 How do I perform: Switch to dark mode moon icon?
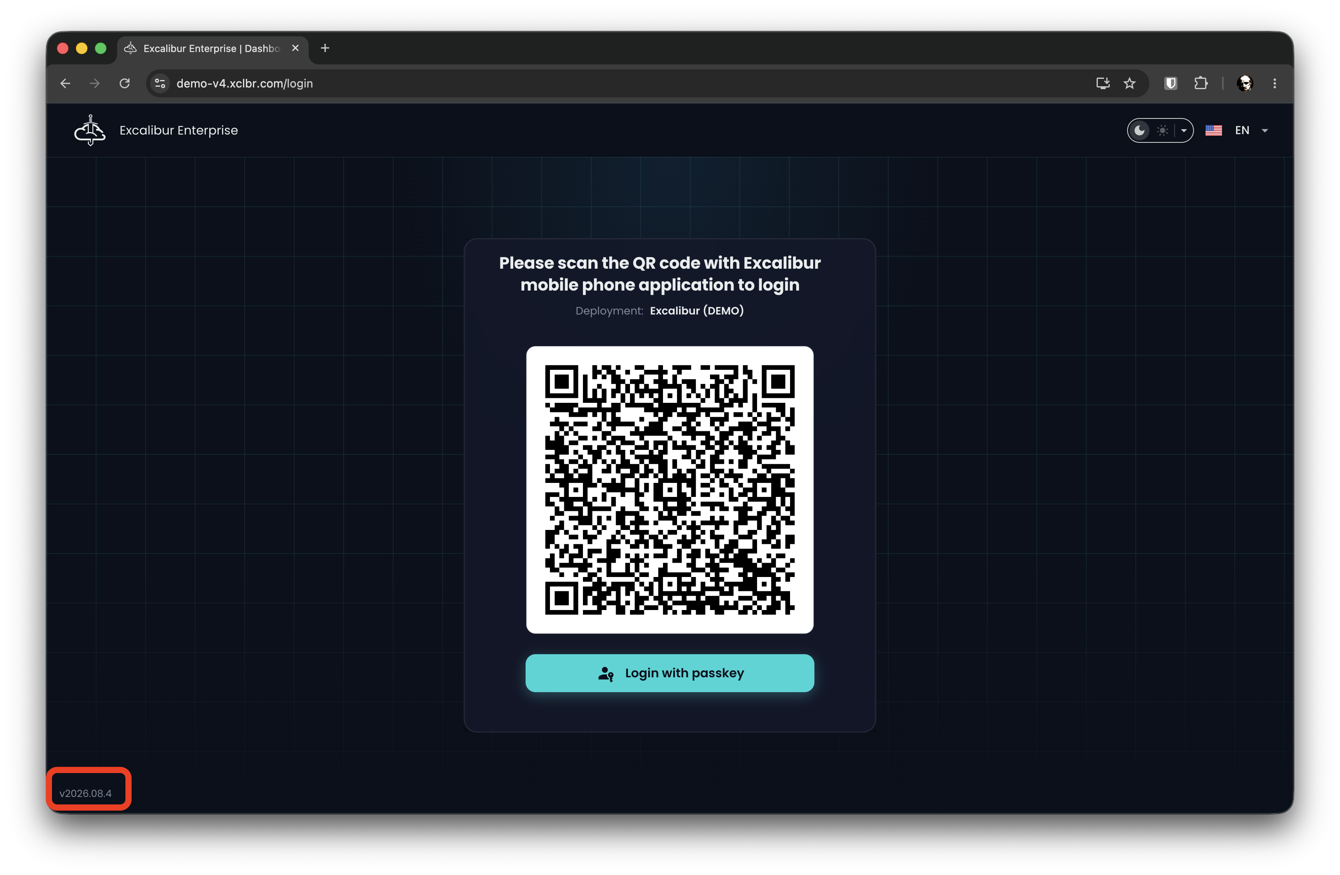[x=1139, y=131]
